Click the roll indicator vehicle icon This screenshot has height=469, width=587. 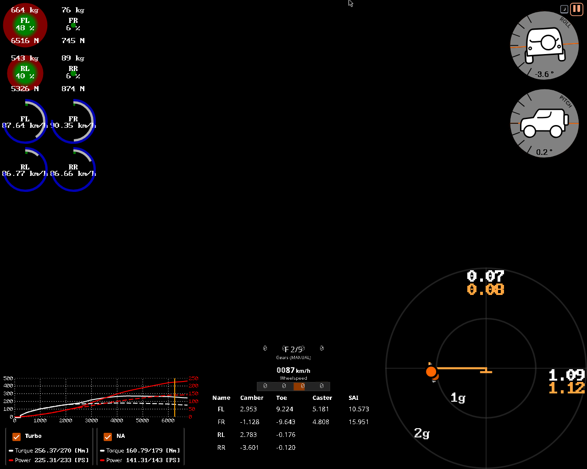pos(544,44)
